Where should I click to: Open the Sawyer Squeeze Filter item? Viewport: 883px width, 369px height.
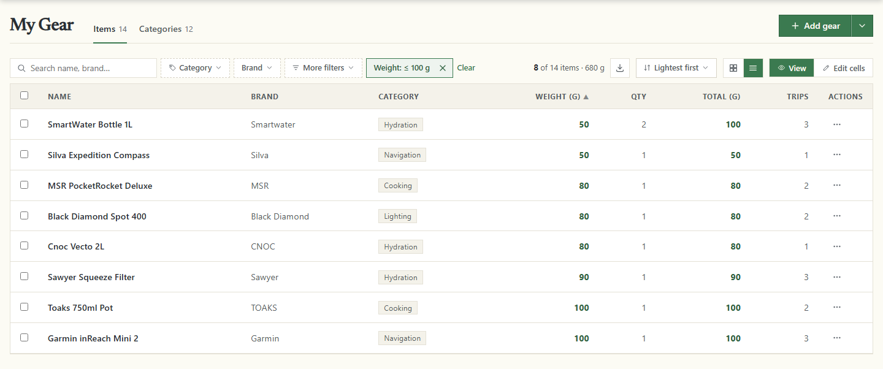(91, 277)
